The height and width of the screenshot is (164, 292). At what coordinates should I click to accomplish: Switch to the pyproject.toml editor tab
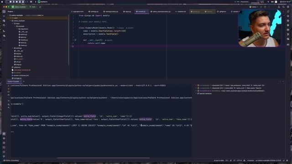[x=78, y=11]
